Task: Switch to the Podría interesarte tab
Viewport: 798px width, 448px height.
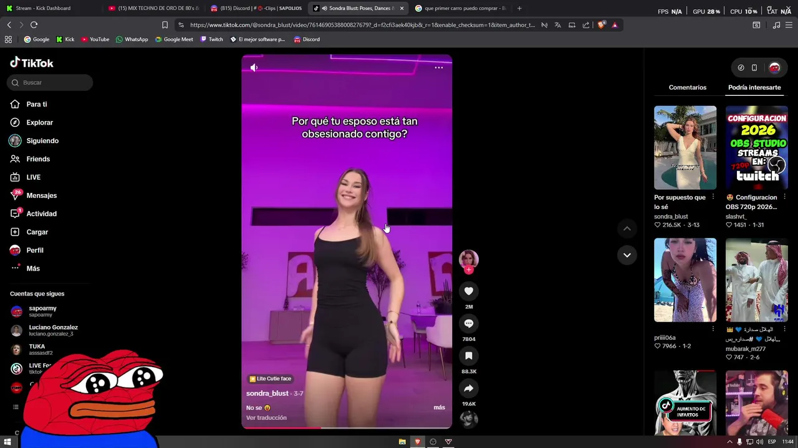Action: click(754, 87)
